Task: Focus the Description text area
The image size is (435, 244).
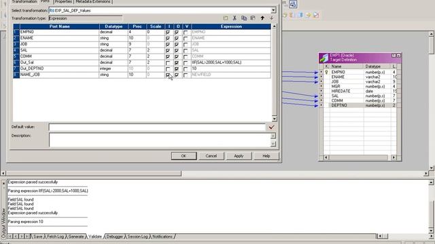Action: pos(160,140)
